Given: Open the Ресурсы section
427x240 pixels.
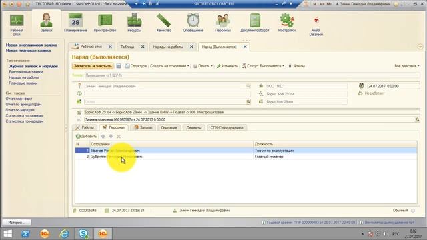Looking at the screenshot, I should click(x=134, y=23).
